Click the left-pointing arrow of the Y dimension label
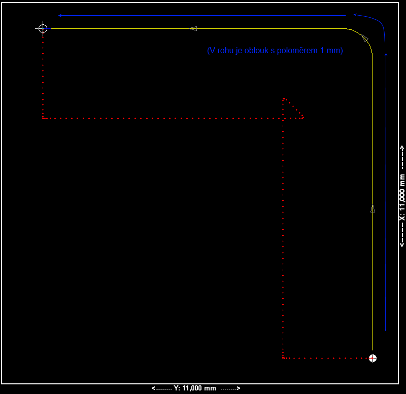 (154, 388)
